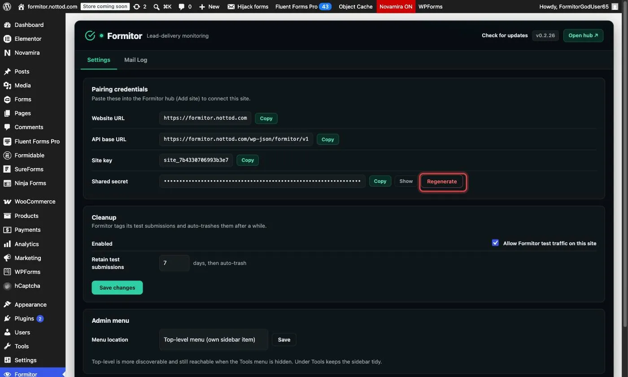Click the comments bubble icon in admin bar
628x377 pixels.
[181, 7]
